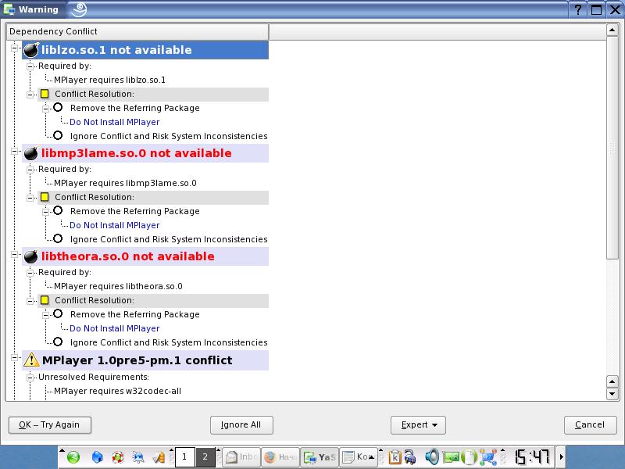Click the help question mark in title bar

pos(579,10)
